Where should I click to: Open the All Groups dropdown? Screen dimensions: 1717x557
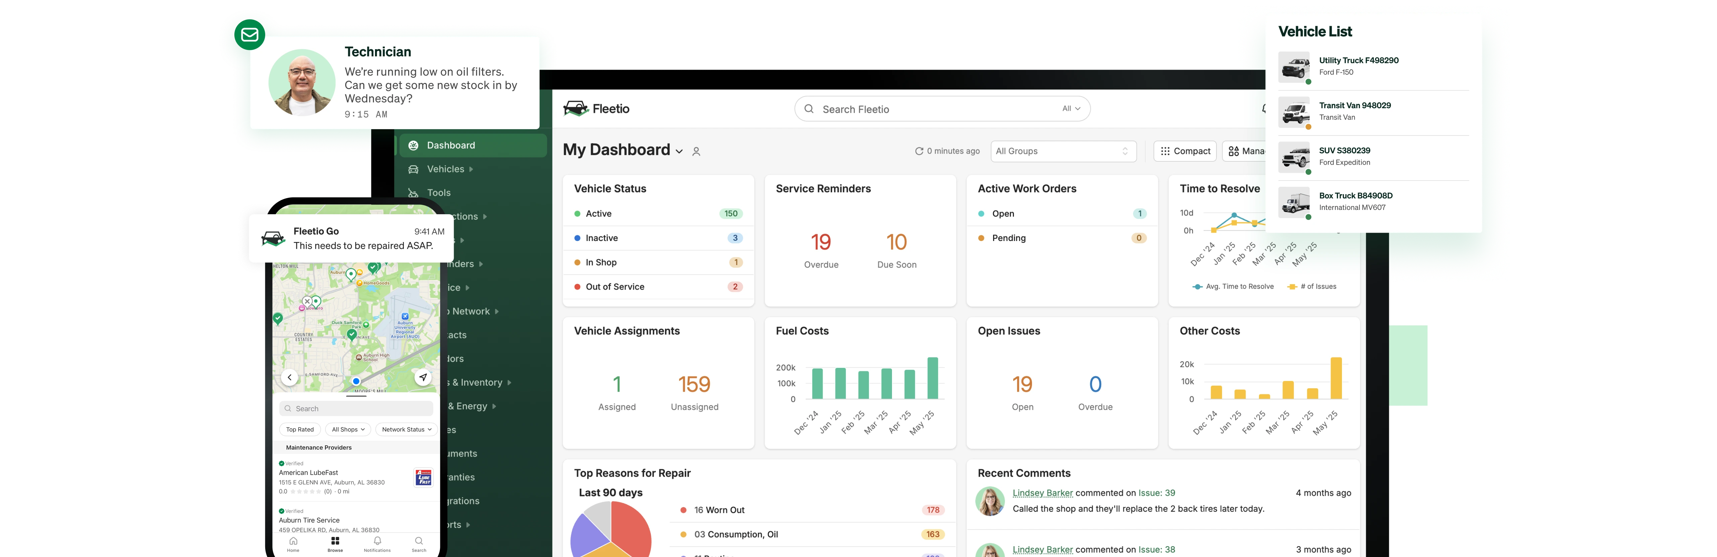click(x=1063, y=151)
